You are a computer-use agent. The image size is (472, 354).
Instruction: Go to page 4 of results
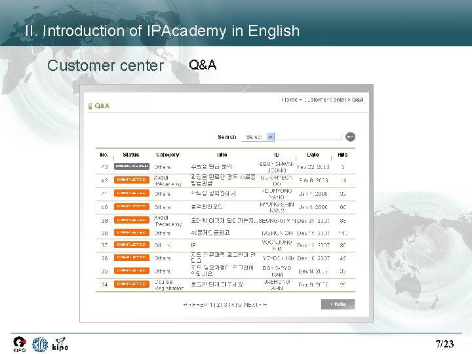point(232,305)
